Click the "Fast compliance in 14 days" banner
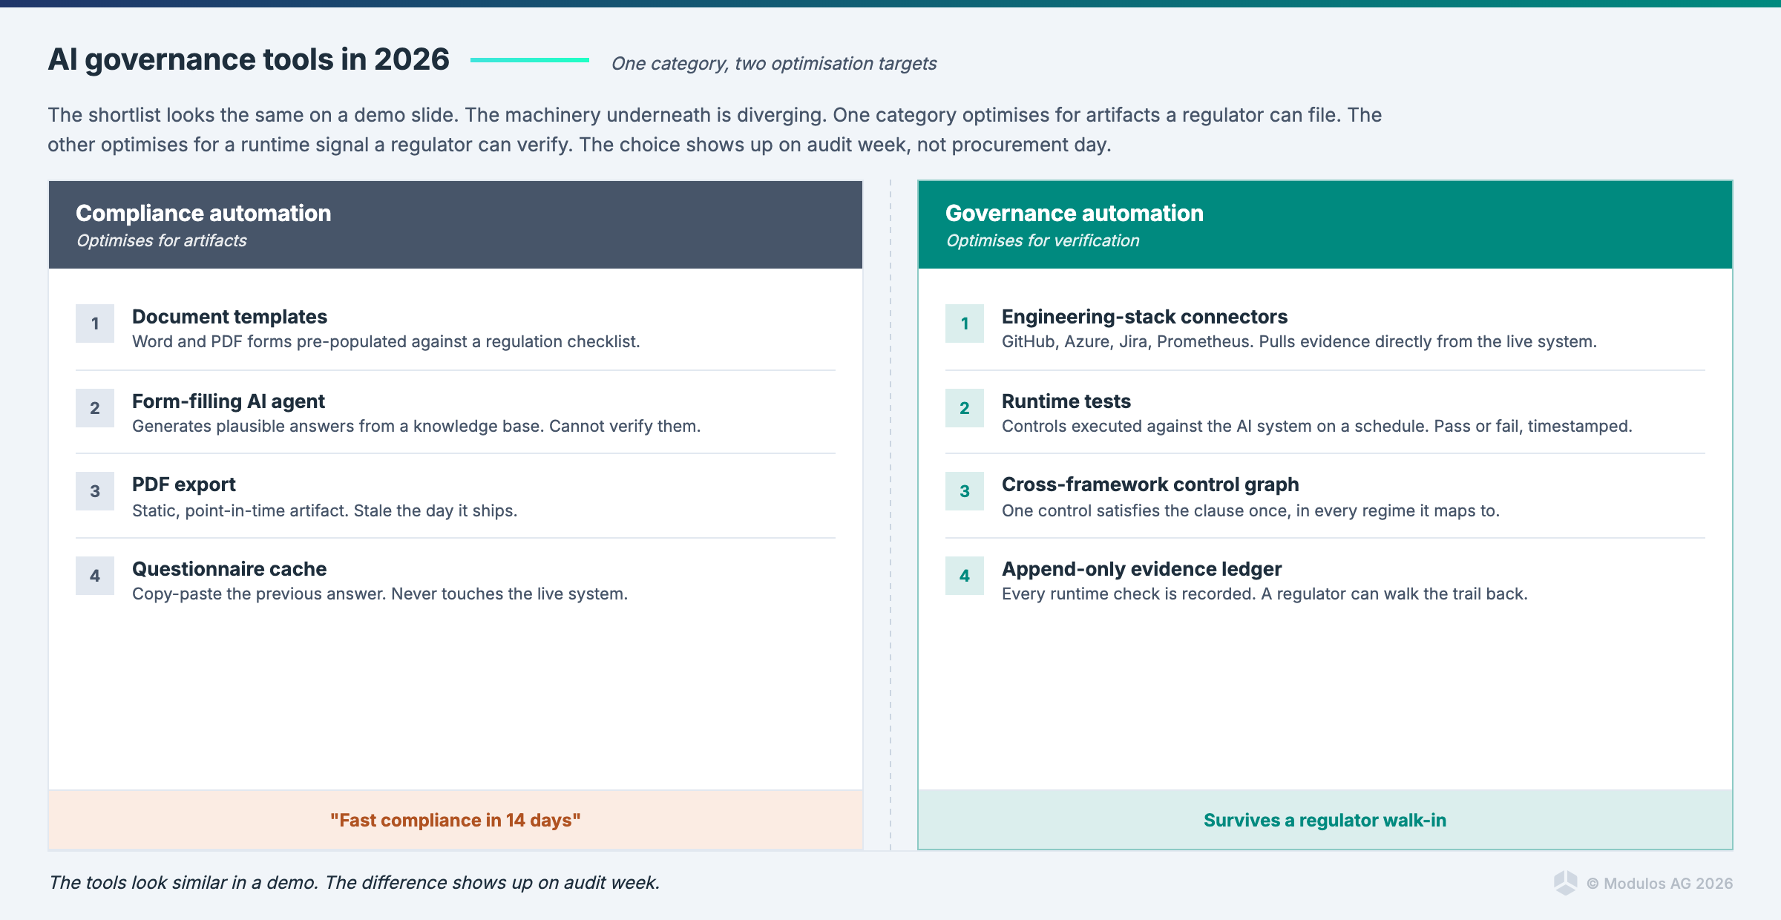The height and width of the screenshot is (920, 1781). point(455,820)
